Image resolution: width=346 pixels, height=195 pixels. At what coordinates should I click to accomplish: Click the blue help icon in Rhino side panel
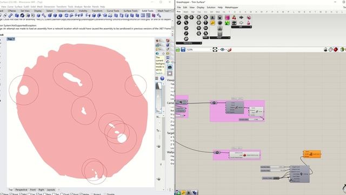(x=162, y=78)
